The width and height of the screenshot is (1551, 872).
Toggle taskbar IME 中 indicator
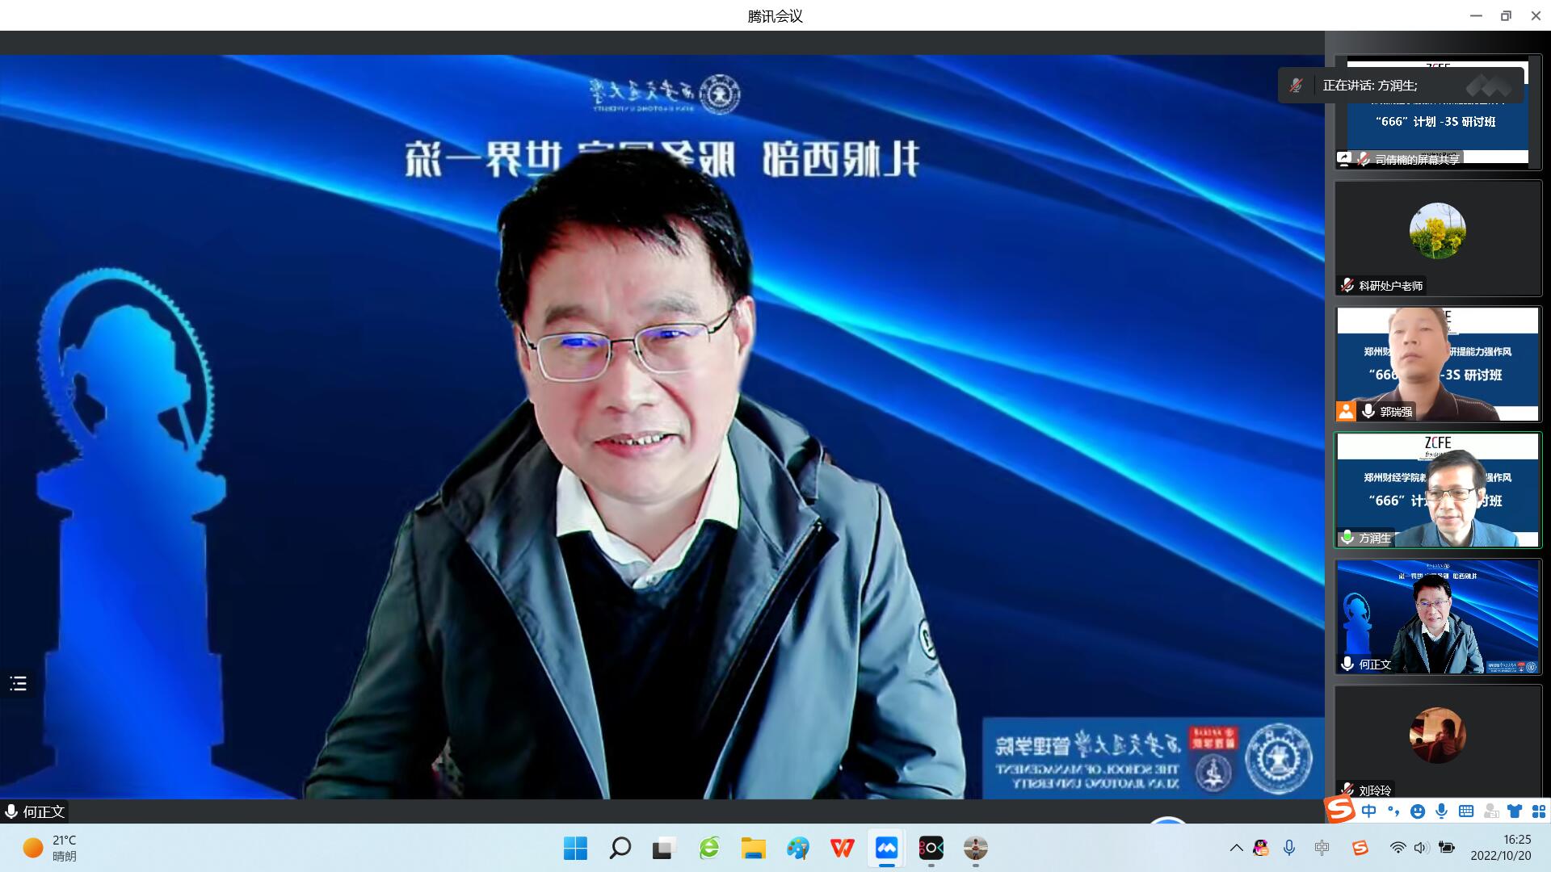pos(1322,848)
